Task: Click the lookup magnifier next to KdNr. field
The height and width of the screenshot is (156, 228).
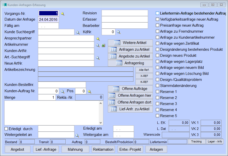Action: 119,32
